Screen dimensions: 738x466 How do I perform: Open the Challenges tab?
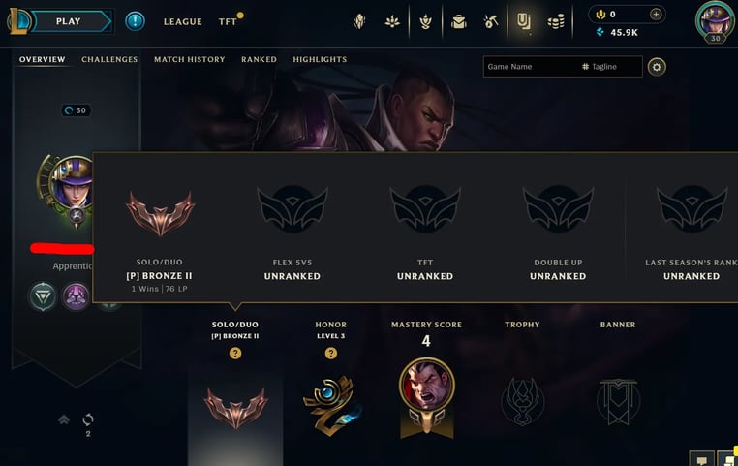[x=109, y=59]
